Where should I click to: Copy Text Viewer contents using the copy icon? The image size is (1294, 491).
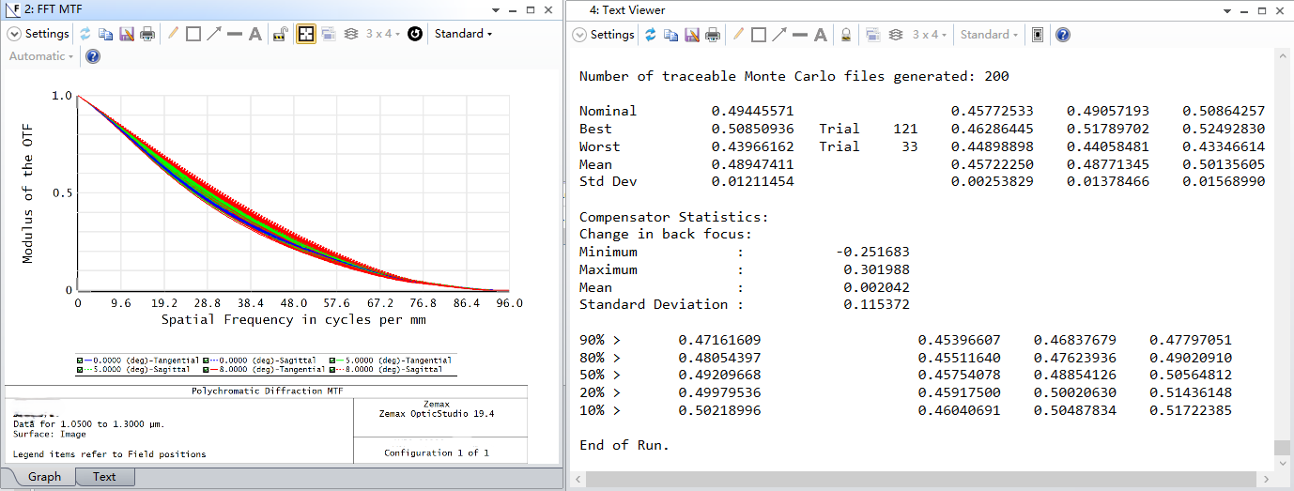coord(671,35)
